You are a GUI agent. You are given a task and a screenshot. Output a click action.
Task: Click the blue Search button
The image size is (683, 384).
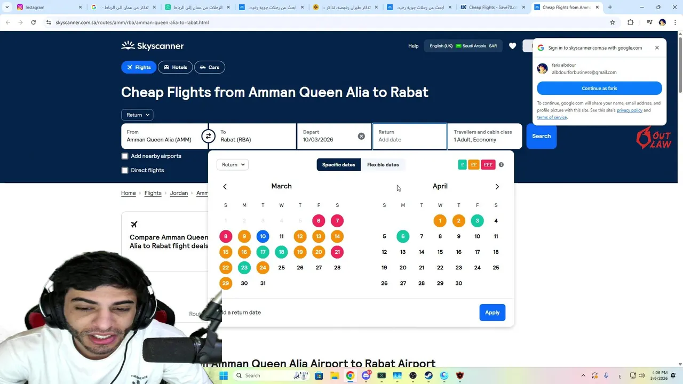pos(541,136)
